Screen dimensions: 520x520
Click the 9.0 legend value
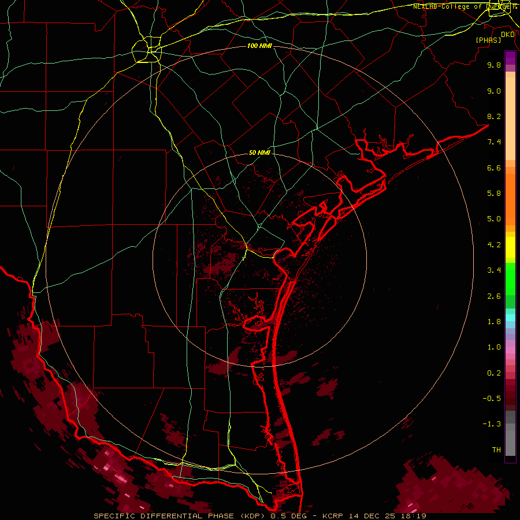point(494,91)
